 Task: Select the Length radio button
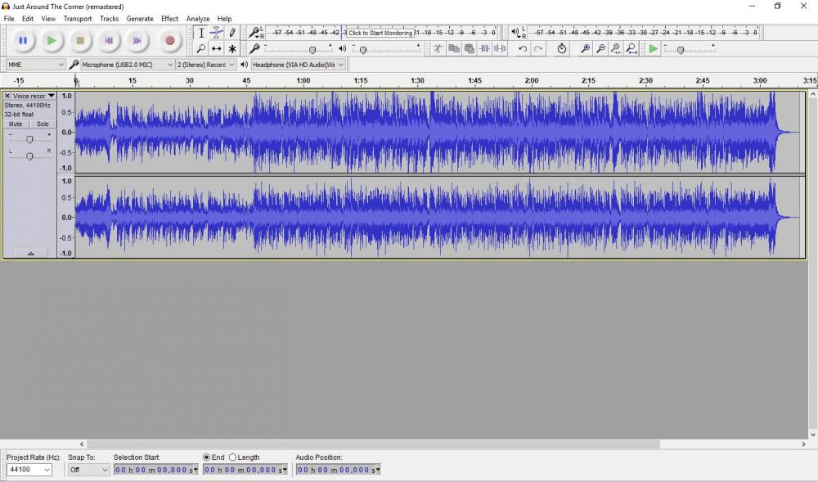(233, 457)
